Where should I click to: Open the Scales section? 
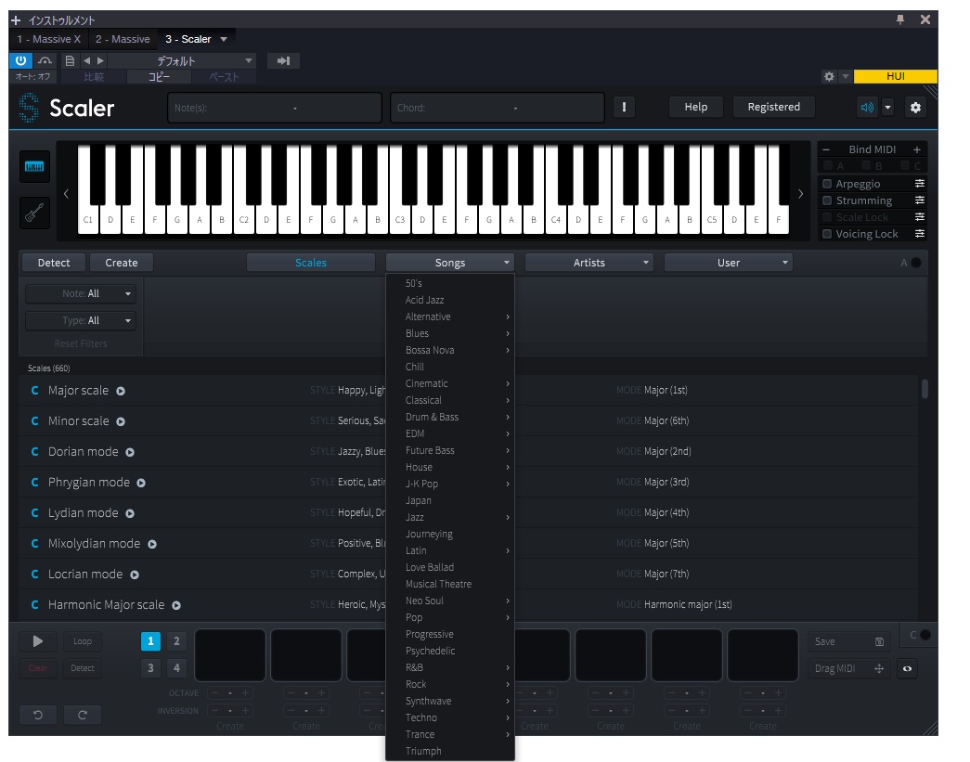[311, 263]
